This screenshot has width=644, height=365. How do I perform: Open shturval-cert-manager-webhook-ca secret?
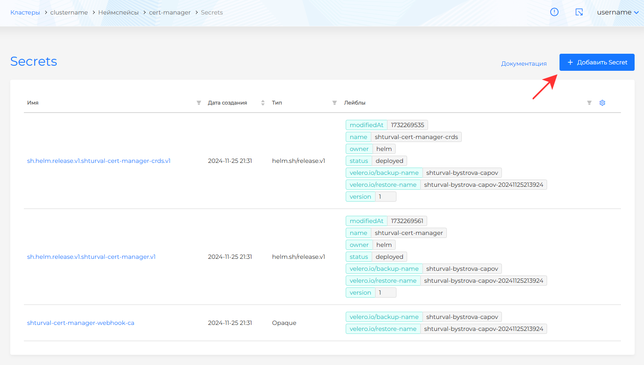coord(81,323)
